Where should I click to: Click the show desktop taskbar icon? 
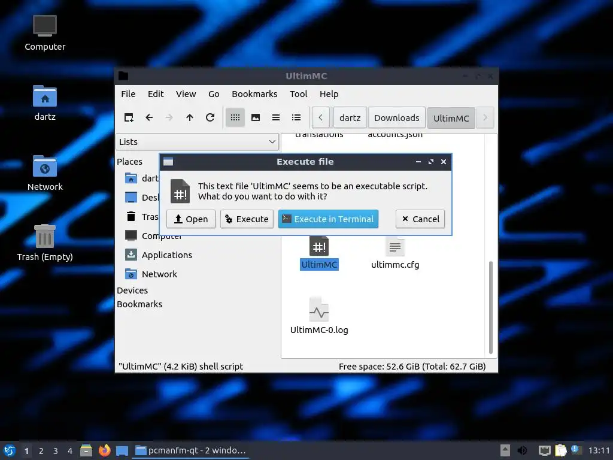tap(122, 451)
